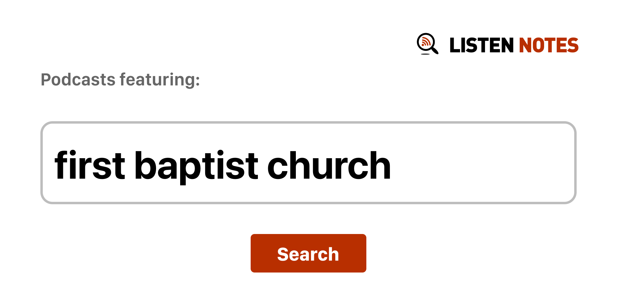Click the LISTEN NOTES brand text

[x=514, y=45]
